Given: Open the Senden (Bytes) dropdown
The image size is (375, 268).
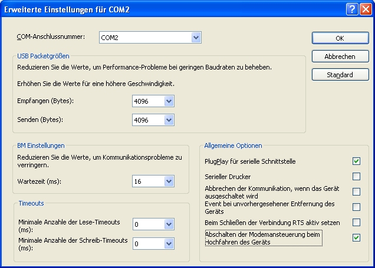Looking at the screenshot, I should point(169,120).
